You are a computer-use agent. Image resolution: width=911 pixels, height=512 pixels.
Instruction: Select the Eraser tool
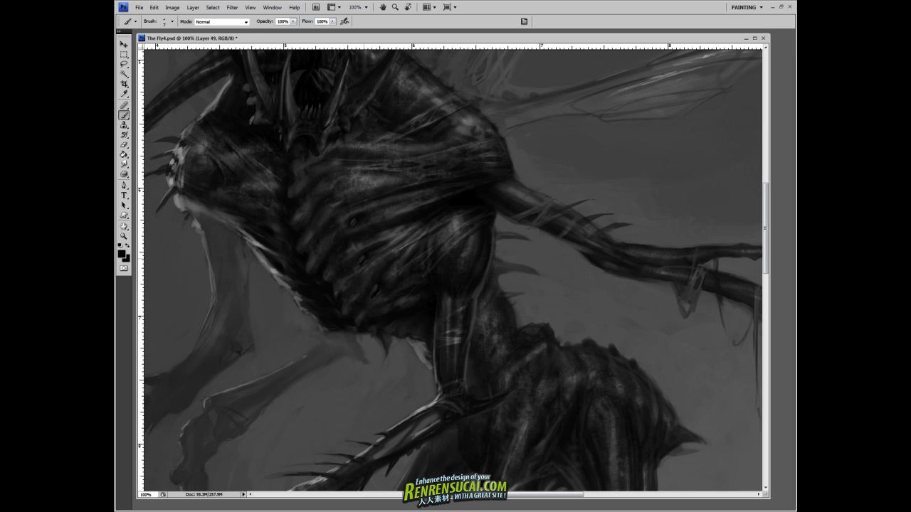tap(124, 145)
